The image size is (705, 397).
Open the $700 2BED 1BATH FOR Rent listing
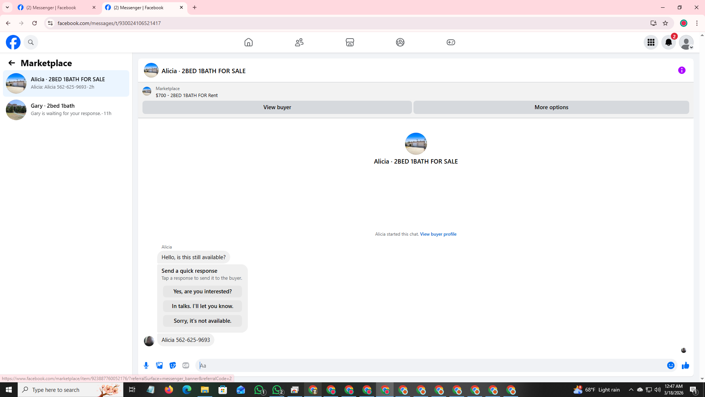click(187, 95)
